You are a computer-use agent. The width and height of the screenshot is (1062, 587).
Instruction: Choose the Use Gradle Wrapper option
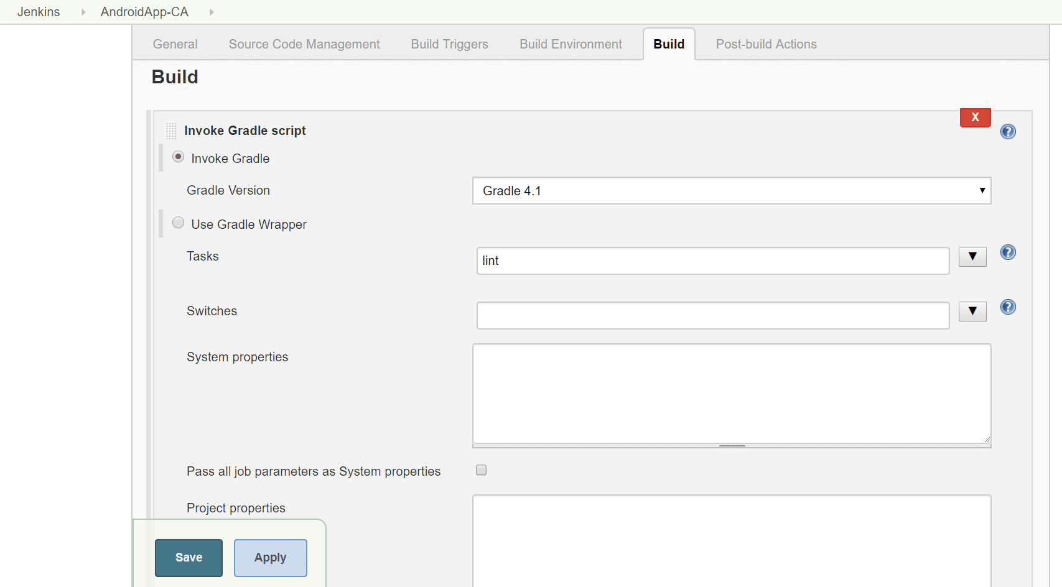click(179, 223)
